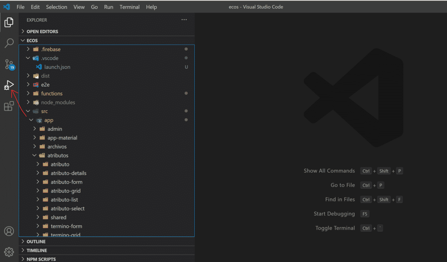This screenshot has height=262, width=447.
Task: Click the functions folder icon
Action: [36, 93]
